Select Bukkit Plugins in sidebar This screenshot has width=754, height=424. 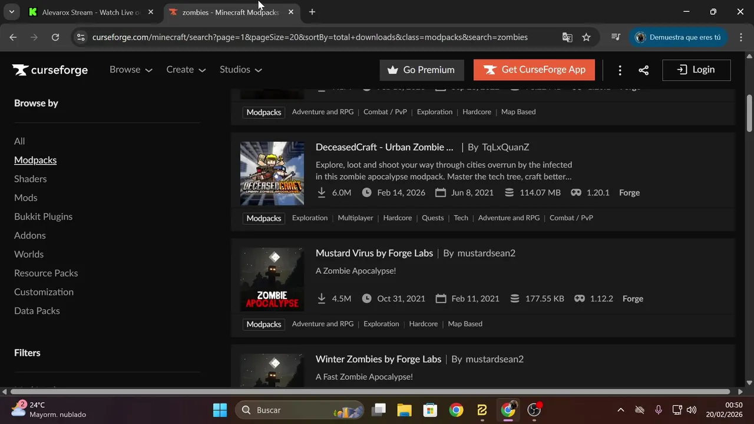tap(44, 217)
